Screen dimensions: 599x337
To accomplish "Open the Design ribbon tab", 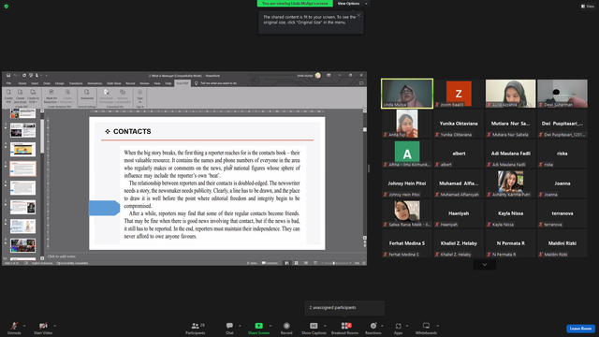I will click(60, 83).
